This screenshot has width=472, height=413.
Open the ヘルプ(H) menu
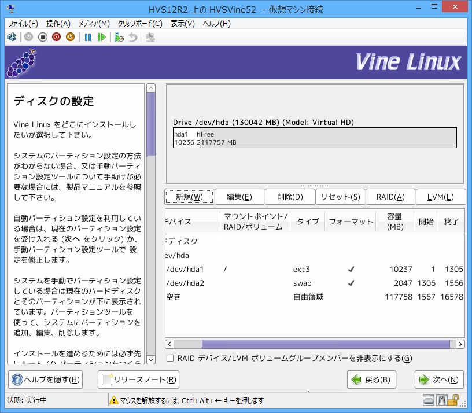click(216, 24)
